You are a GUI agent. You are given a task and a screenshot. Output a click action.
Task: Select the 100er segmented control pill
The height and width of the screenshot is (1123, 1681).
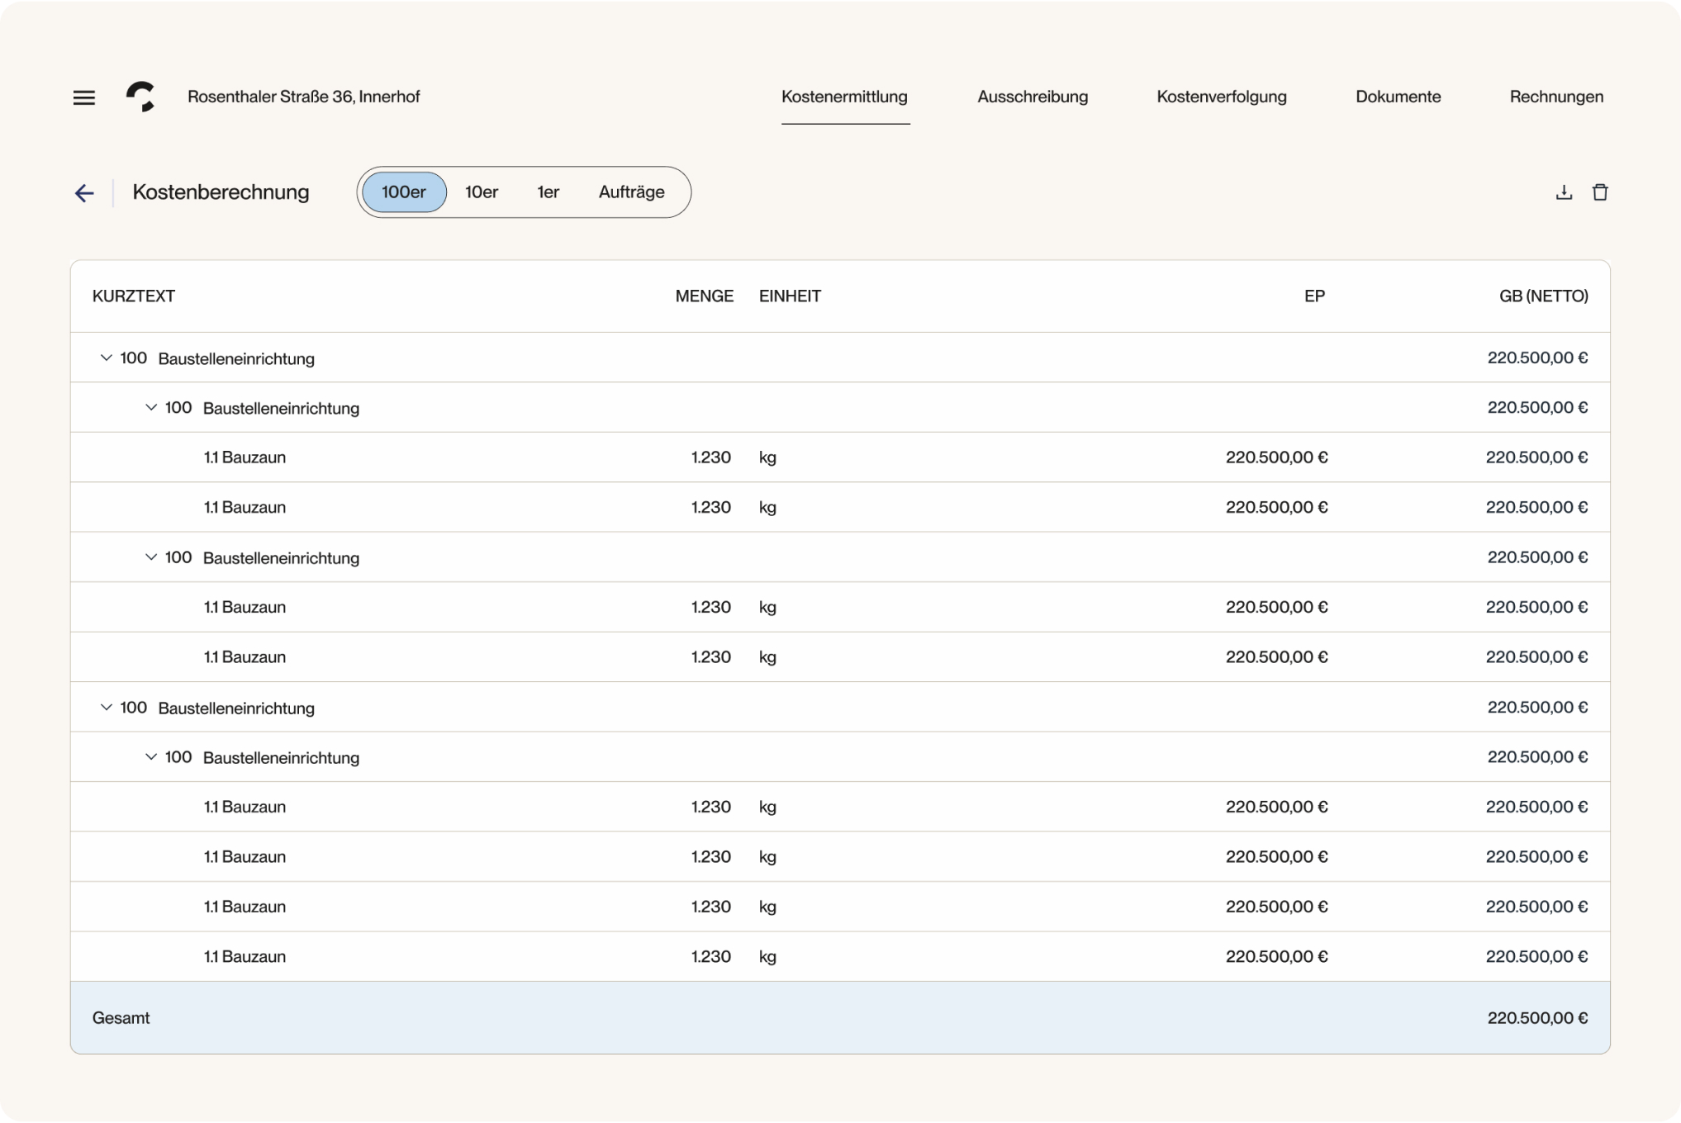pyautogui.click(x=404, y=192)
